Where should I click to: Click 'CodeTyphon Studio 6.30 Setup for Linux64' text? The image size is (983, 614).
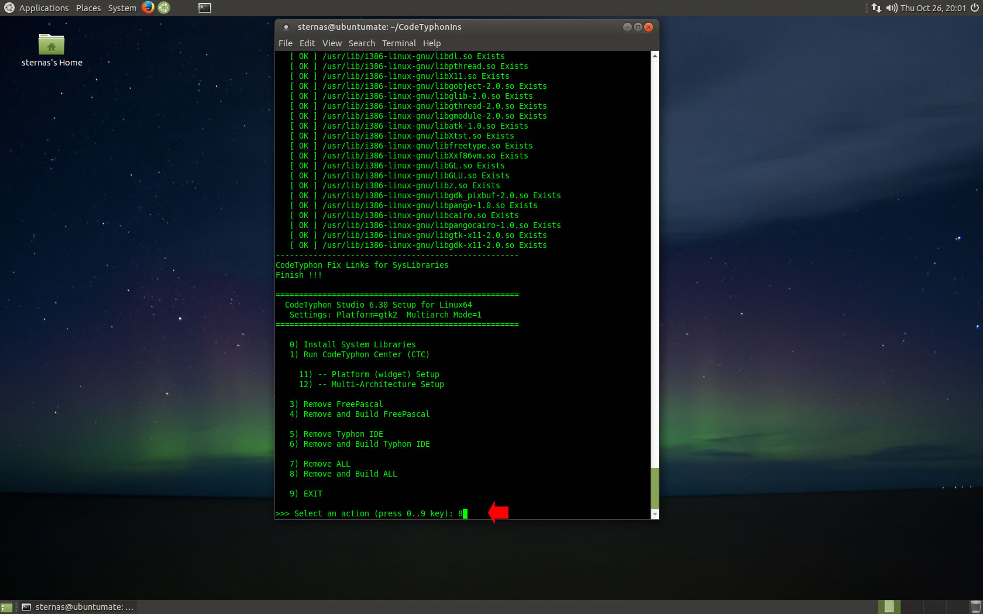tap(379, 305)
